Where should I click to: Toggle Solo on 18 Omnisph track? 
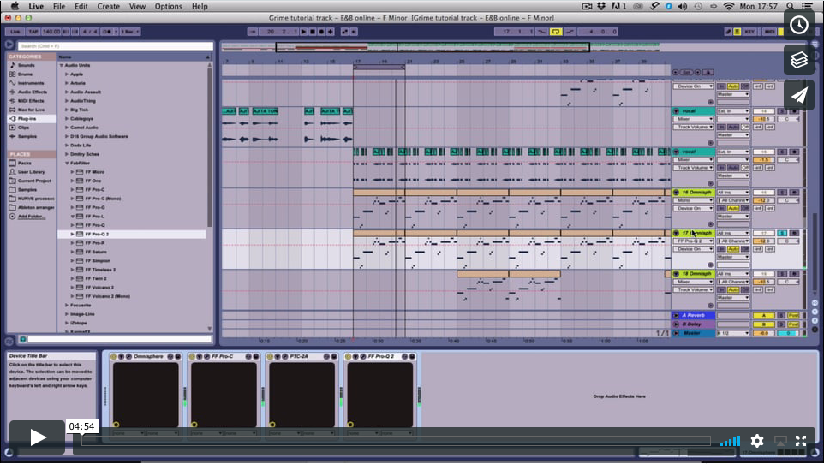point(782,274)
